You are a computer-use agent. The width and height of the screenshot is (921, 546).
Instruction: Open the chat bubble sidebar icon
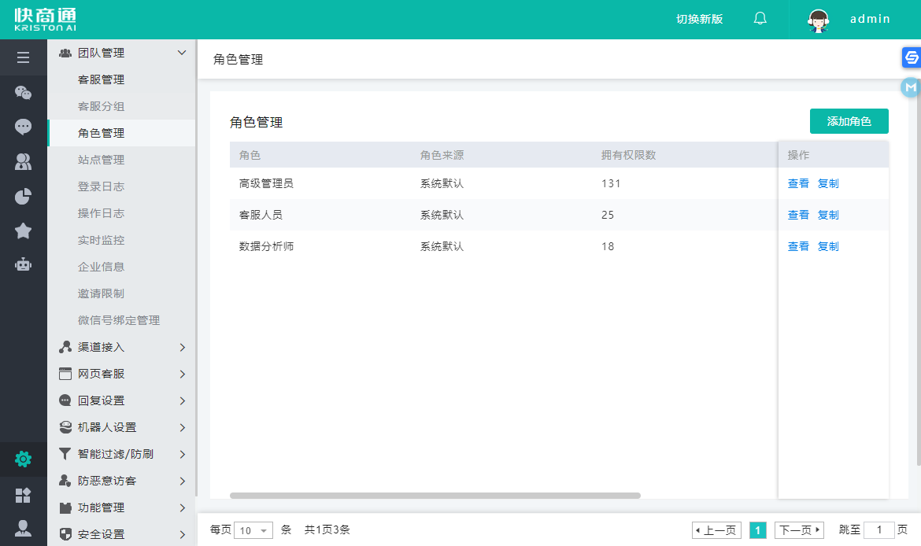[x=23, y=127]
